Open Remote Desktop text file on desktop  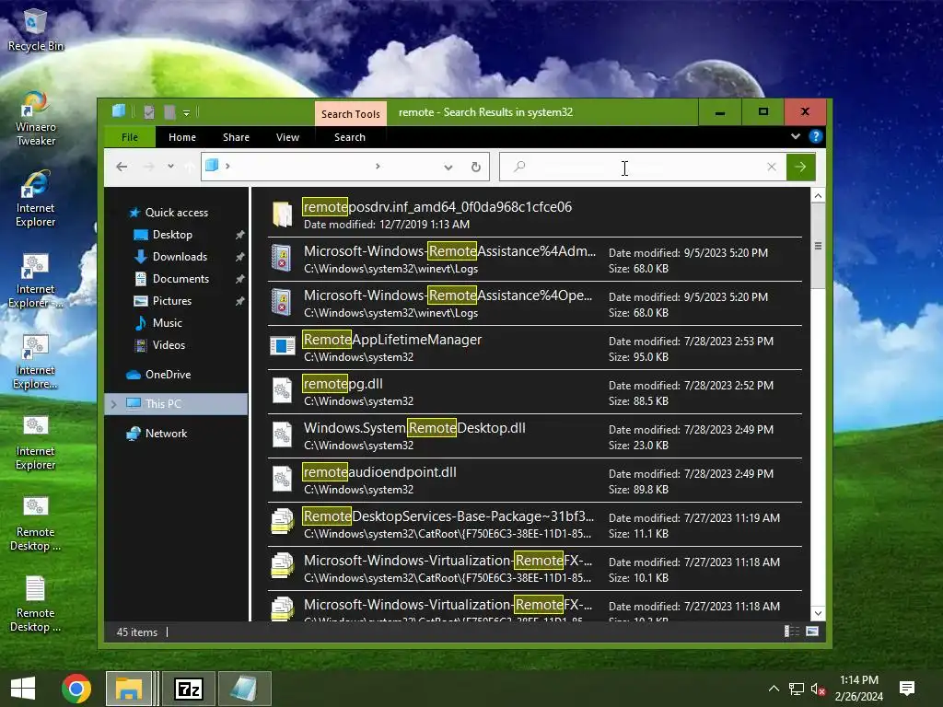(x=35, y=604)
